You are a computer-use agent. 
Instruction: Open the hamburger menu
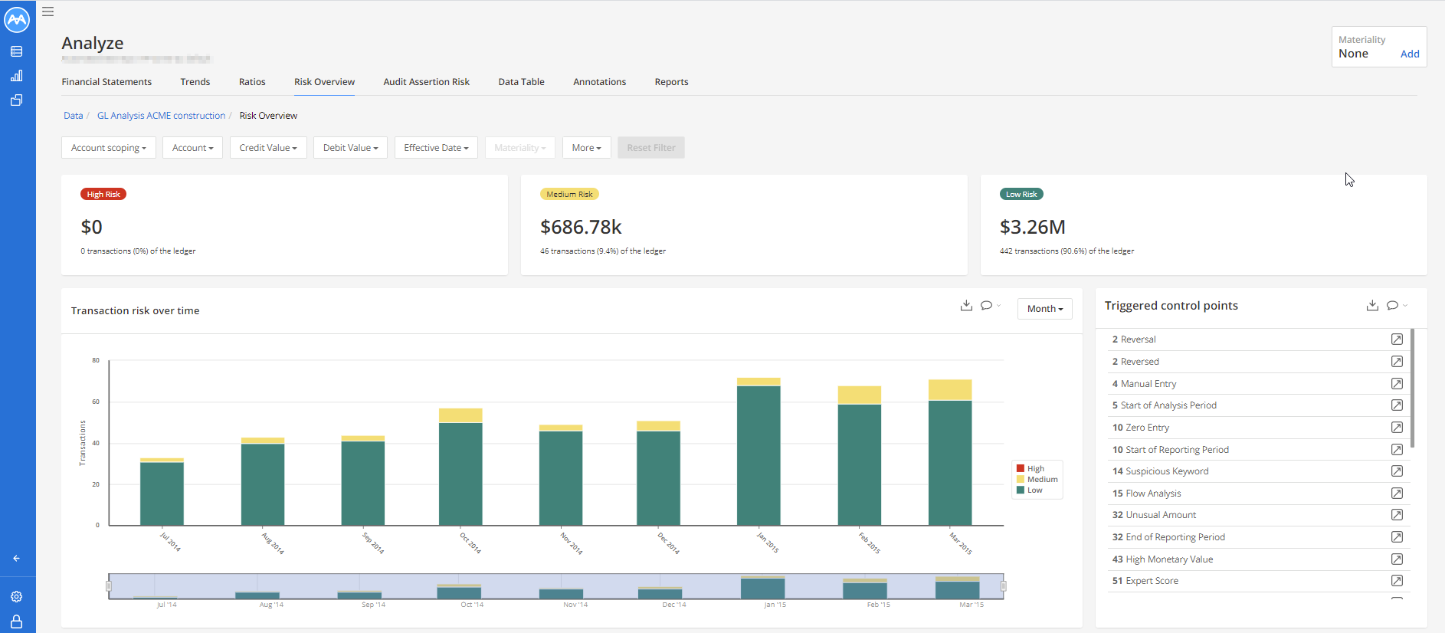tap(48, 11)
